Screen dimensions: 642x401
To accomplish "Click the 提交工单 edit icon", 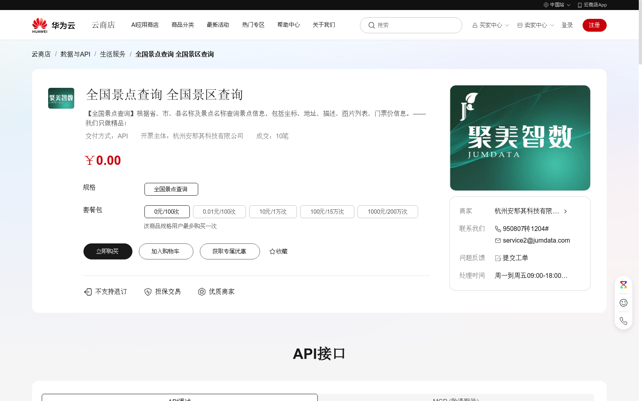I will click(x=498, y=258).
